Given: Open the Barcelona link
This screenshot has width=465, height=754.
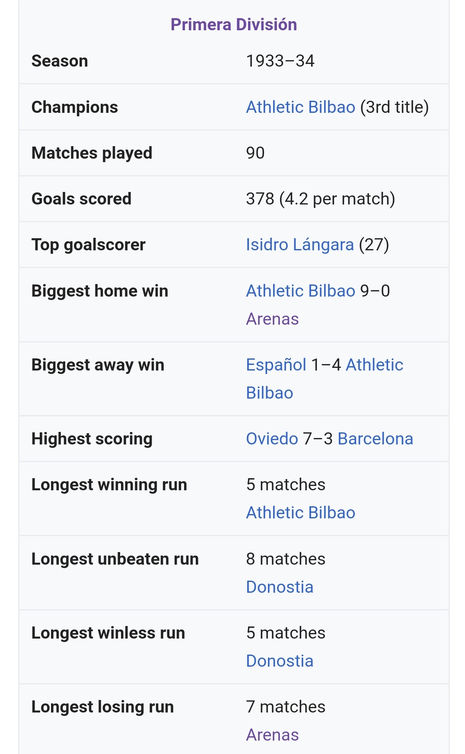Looking at the screenshot, I should [375, 439].
